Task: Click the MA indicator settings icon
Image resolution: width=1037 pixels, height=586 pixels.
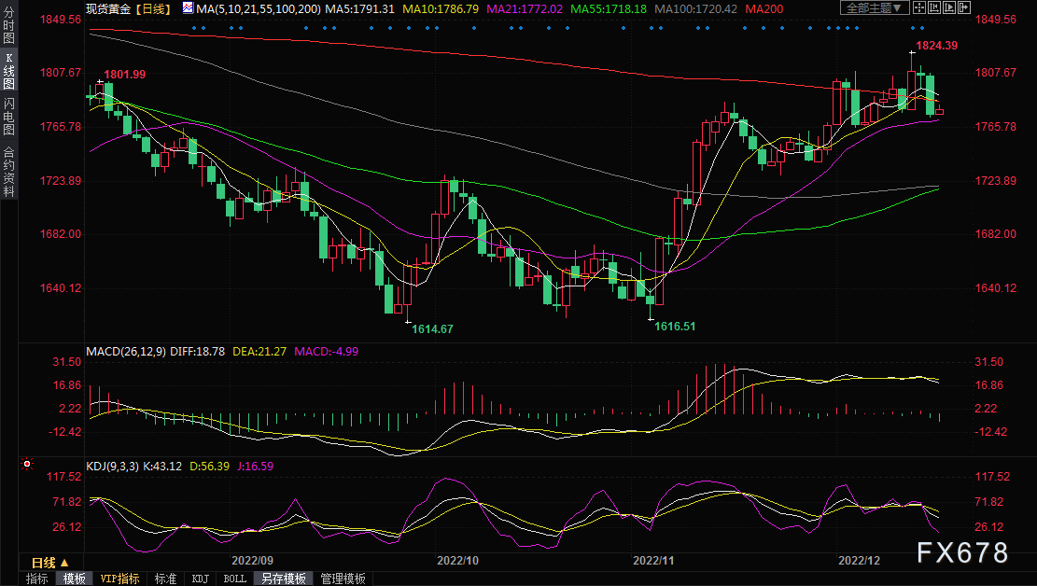Action: tap(189, 8)
